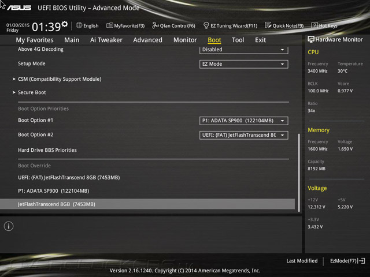Image resolution: width=370 pixels, height=277 pixels.
Task: Click the date 01/30/2015
Action: point(18,25)
